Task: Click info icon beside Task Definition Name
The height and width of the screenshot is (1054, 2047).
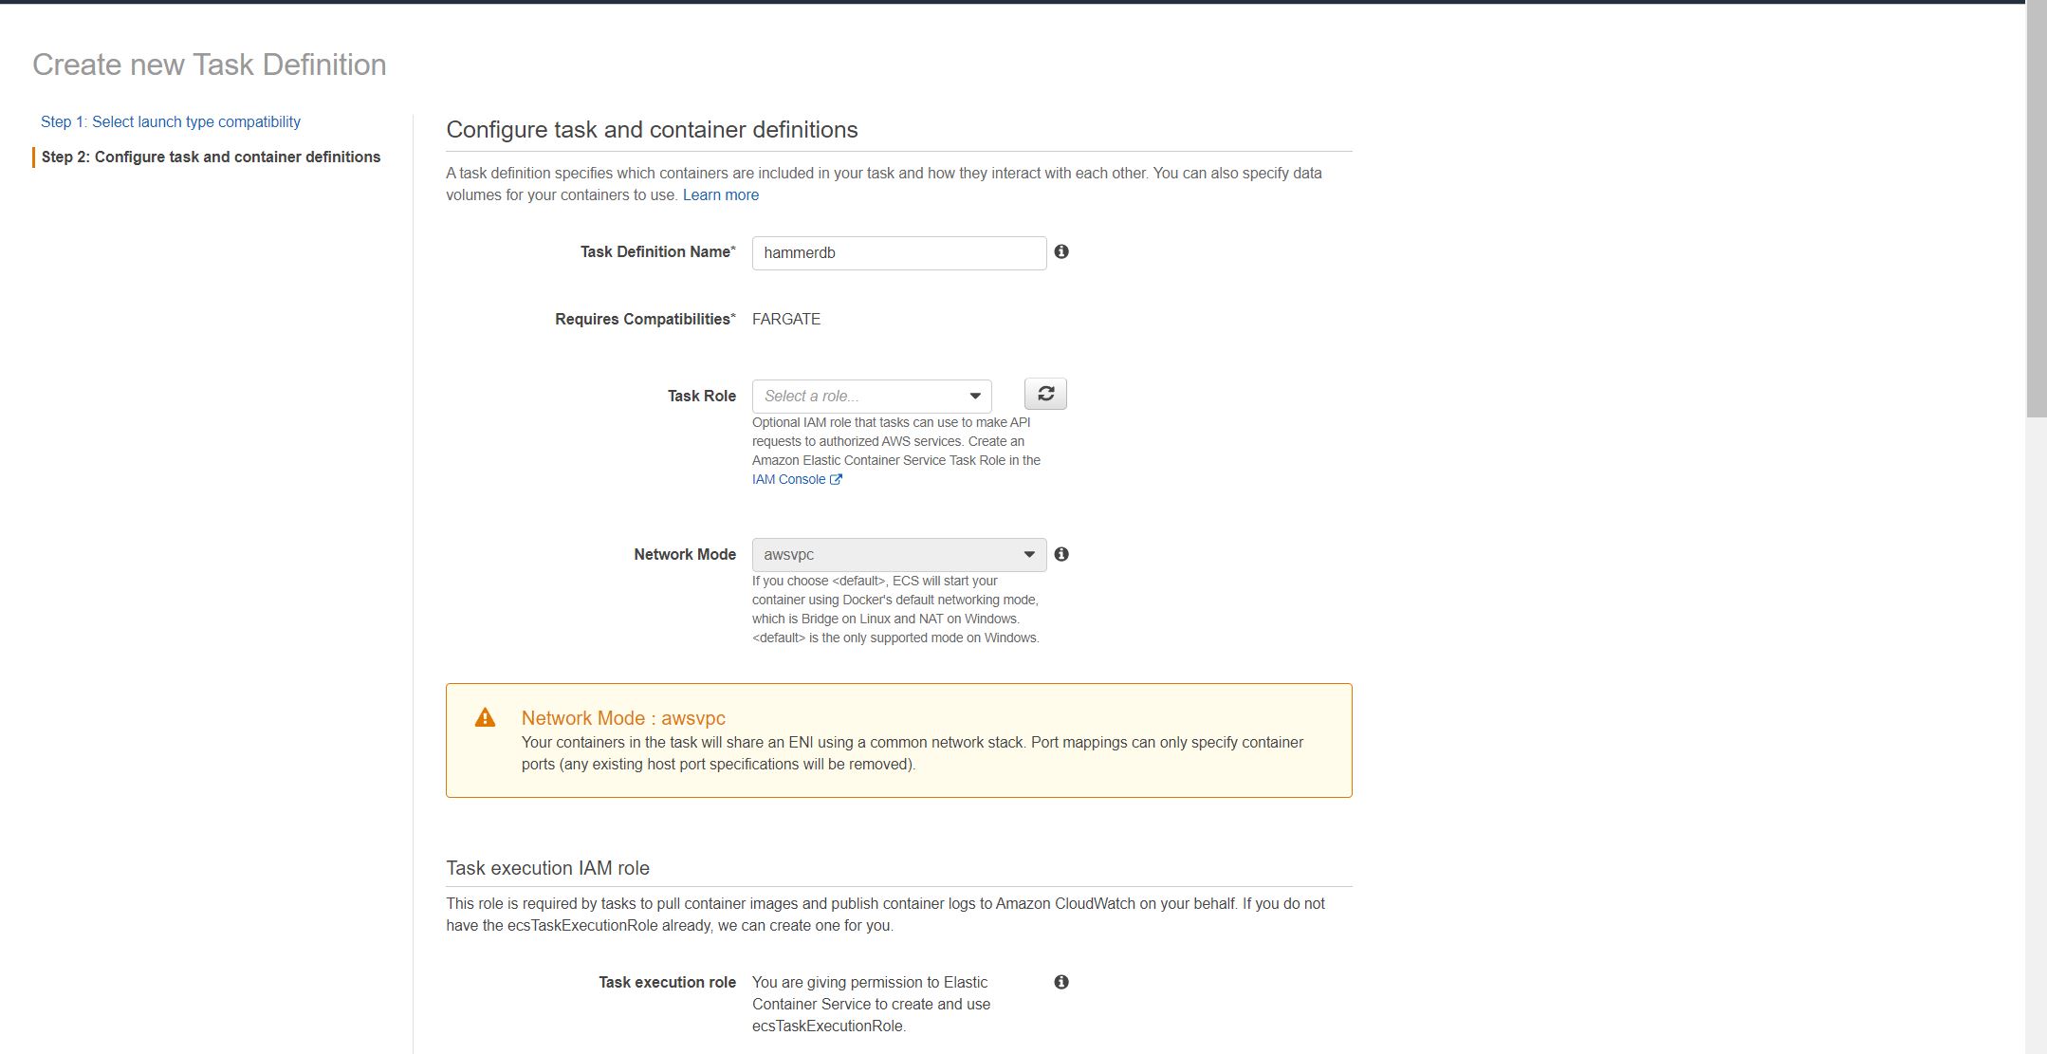Action: coord(1061,251)
